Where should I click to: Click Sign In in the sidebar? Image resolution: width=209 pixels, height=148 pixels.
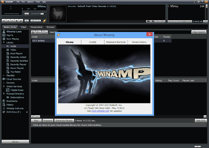point(10,35)
